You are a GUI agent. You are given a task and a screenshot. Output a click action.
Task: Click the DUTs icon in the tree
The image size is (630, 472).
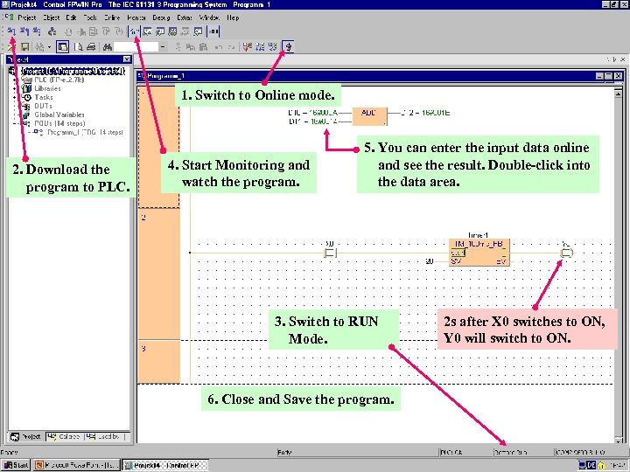[x=26, y=107]
